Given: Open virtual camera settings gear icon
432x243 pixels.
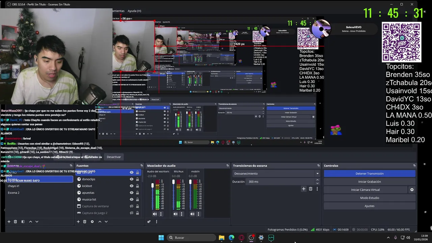Looking at the screenshot, I should pyautogui.click(x=412, y=190).
